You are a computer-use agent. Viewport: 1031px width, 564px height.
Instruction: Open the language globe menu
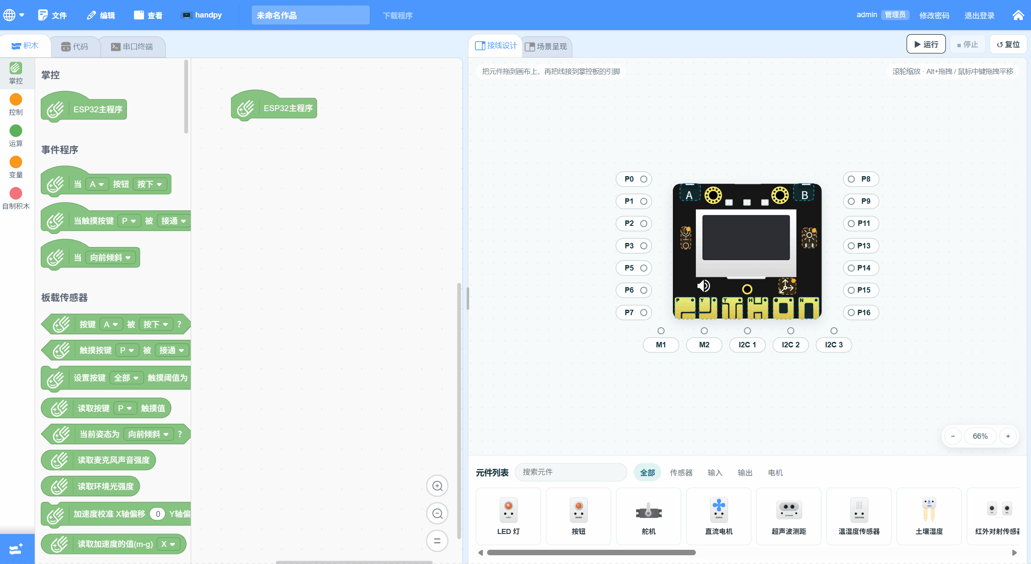(x=14, y=15)
